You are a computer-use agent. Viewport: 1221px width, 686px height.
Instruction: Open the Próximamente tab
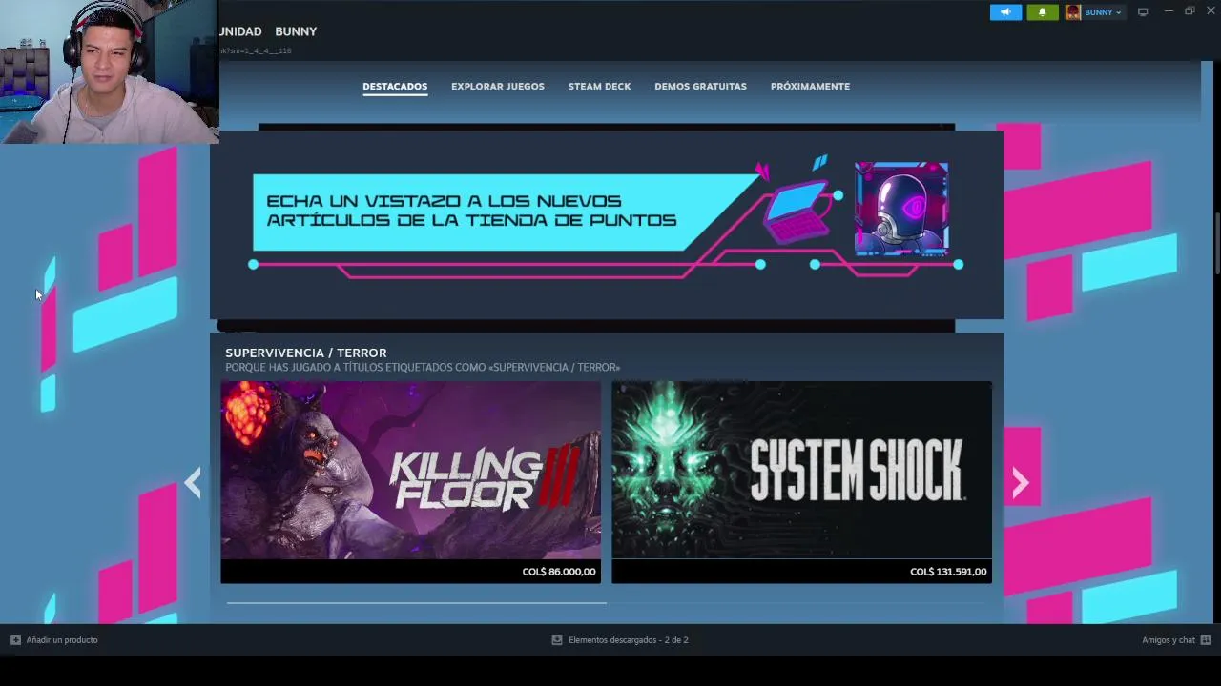pyautogui.click(x=810, y=86)
